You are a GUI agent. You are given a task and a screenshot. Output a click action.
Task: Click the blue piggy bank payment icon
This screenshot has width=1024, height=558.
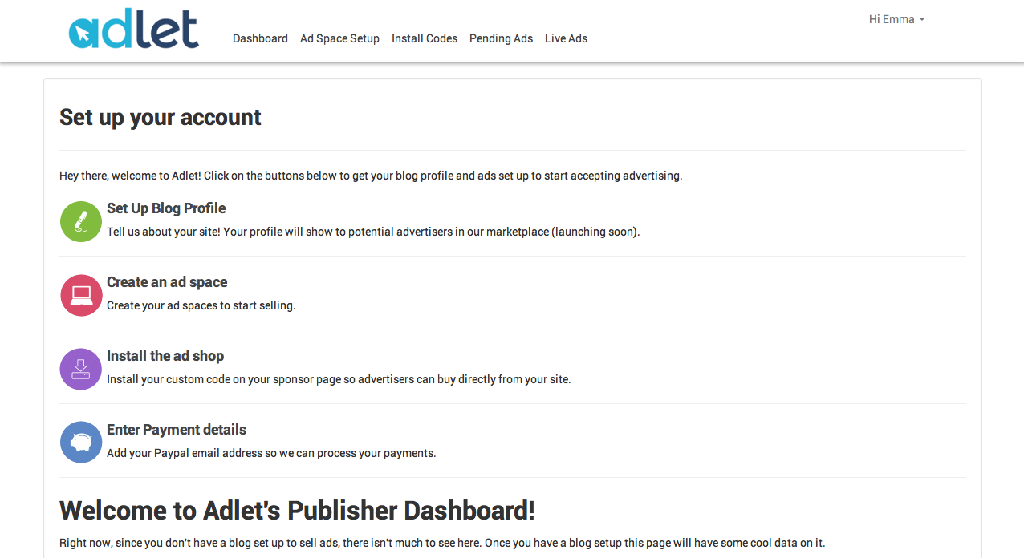(81, 443)
